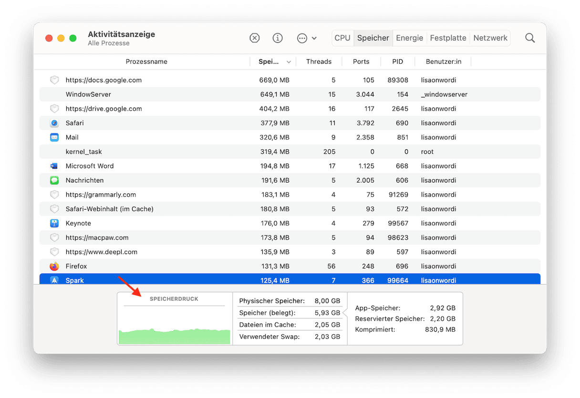Select the Safari process name
This screenshot has height=398, width=580.
(x=75, y=123)
